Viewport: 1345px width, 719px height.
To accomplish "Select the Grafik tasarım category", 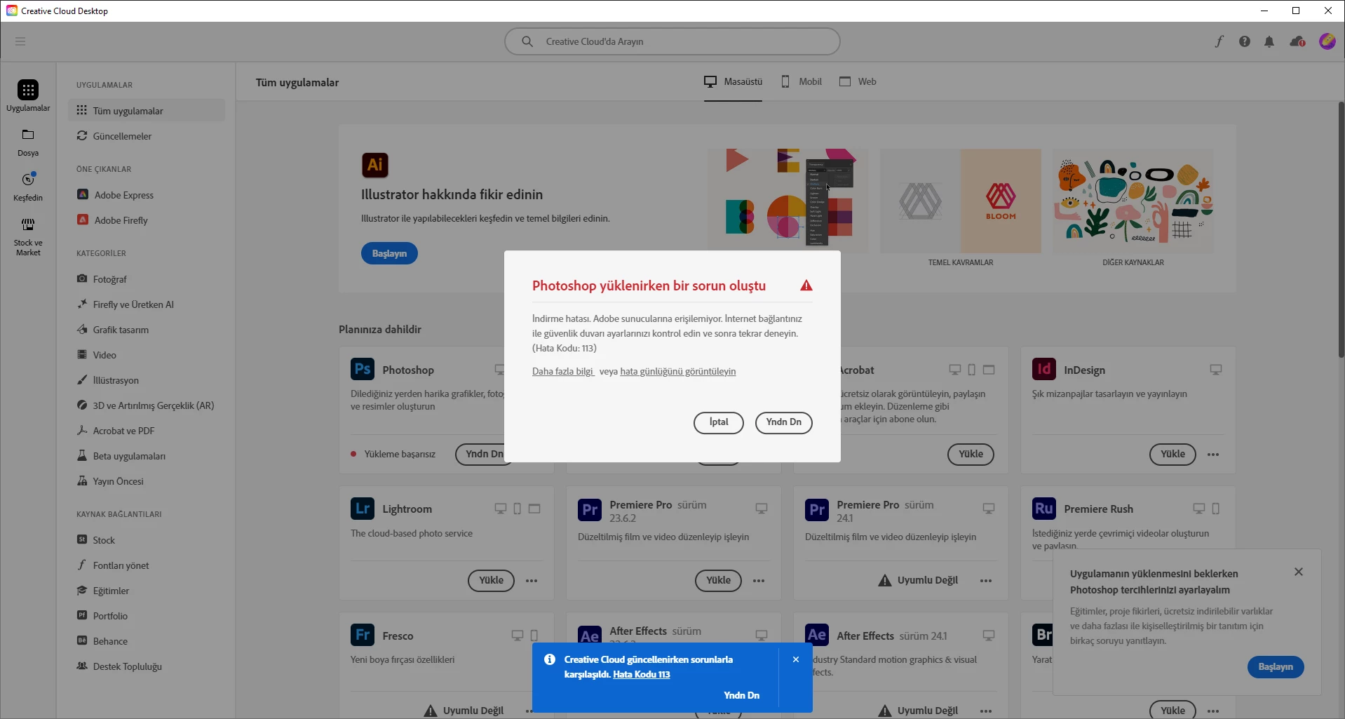I will [147, 330].
